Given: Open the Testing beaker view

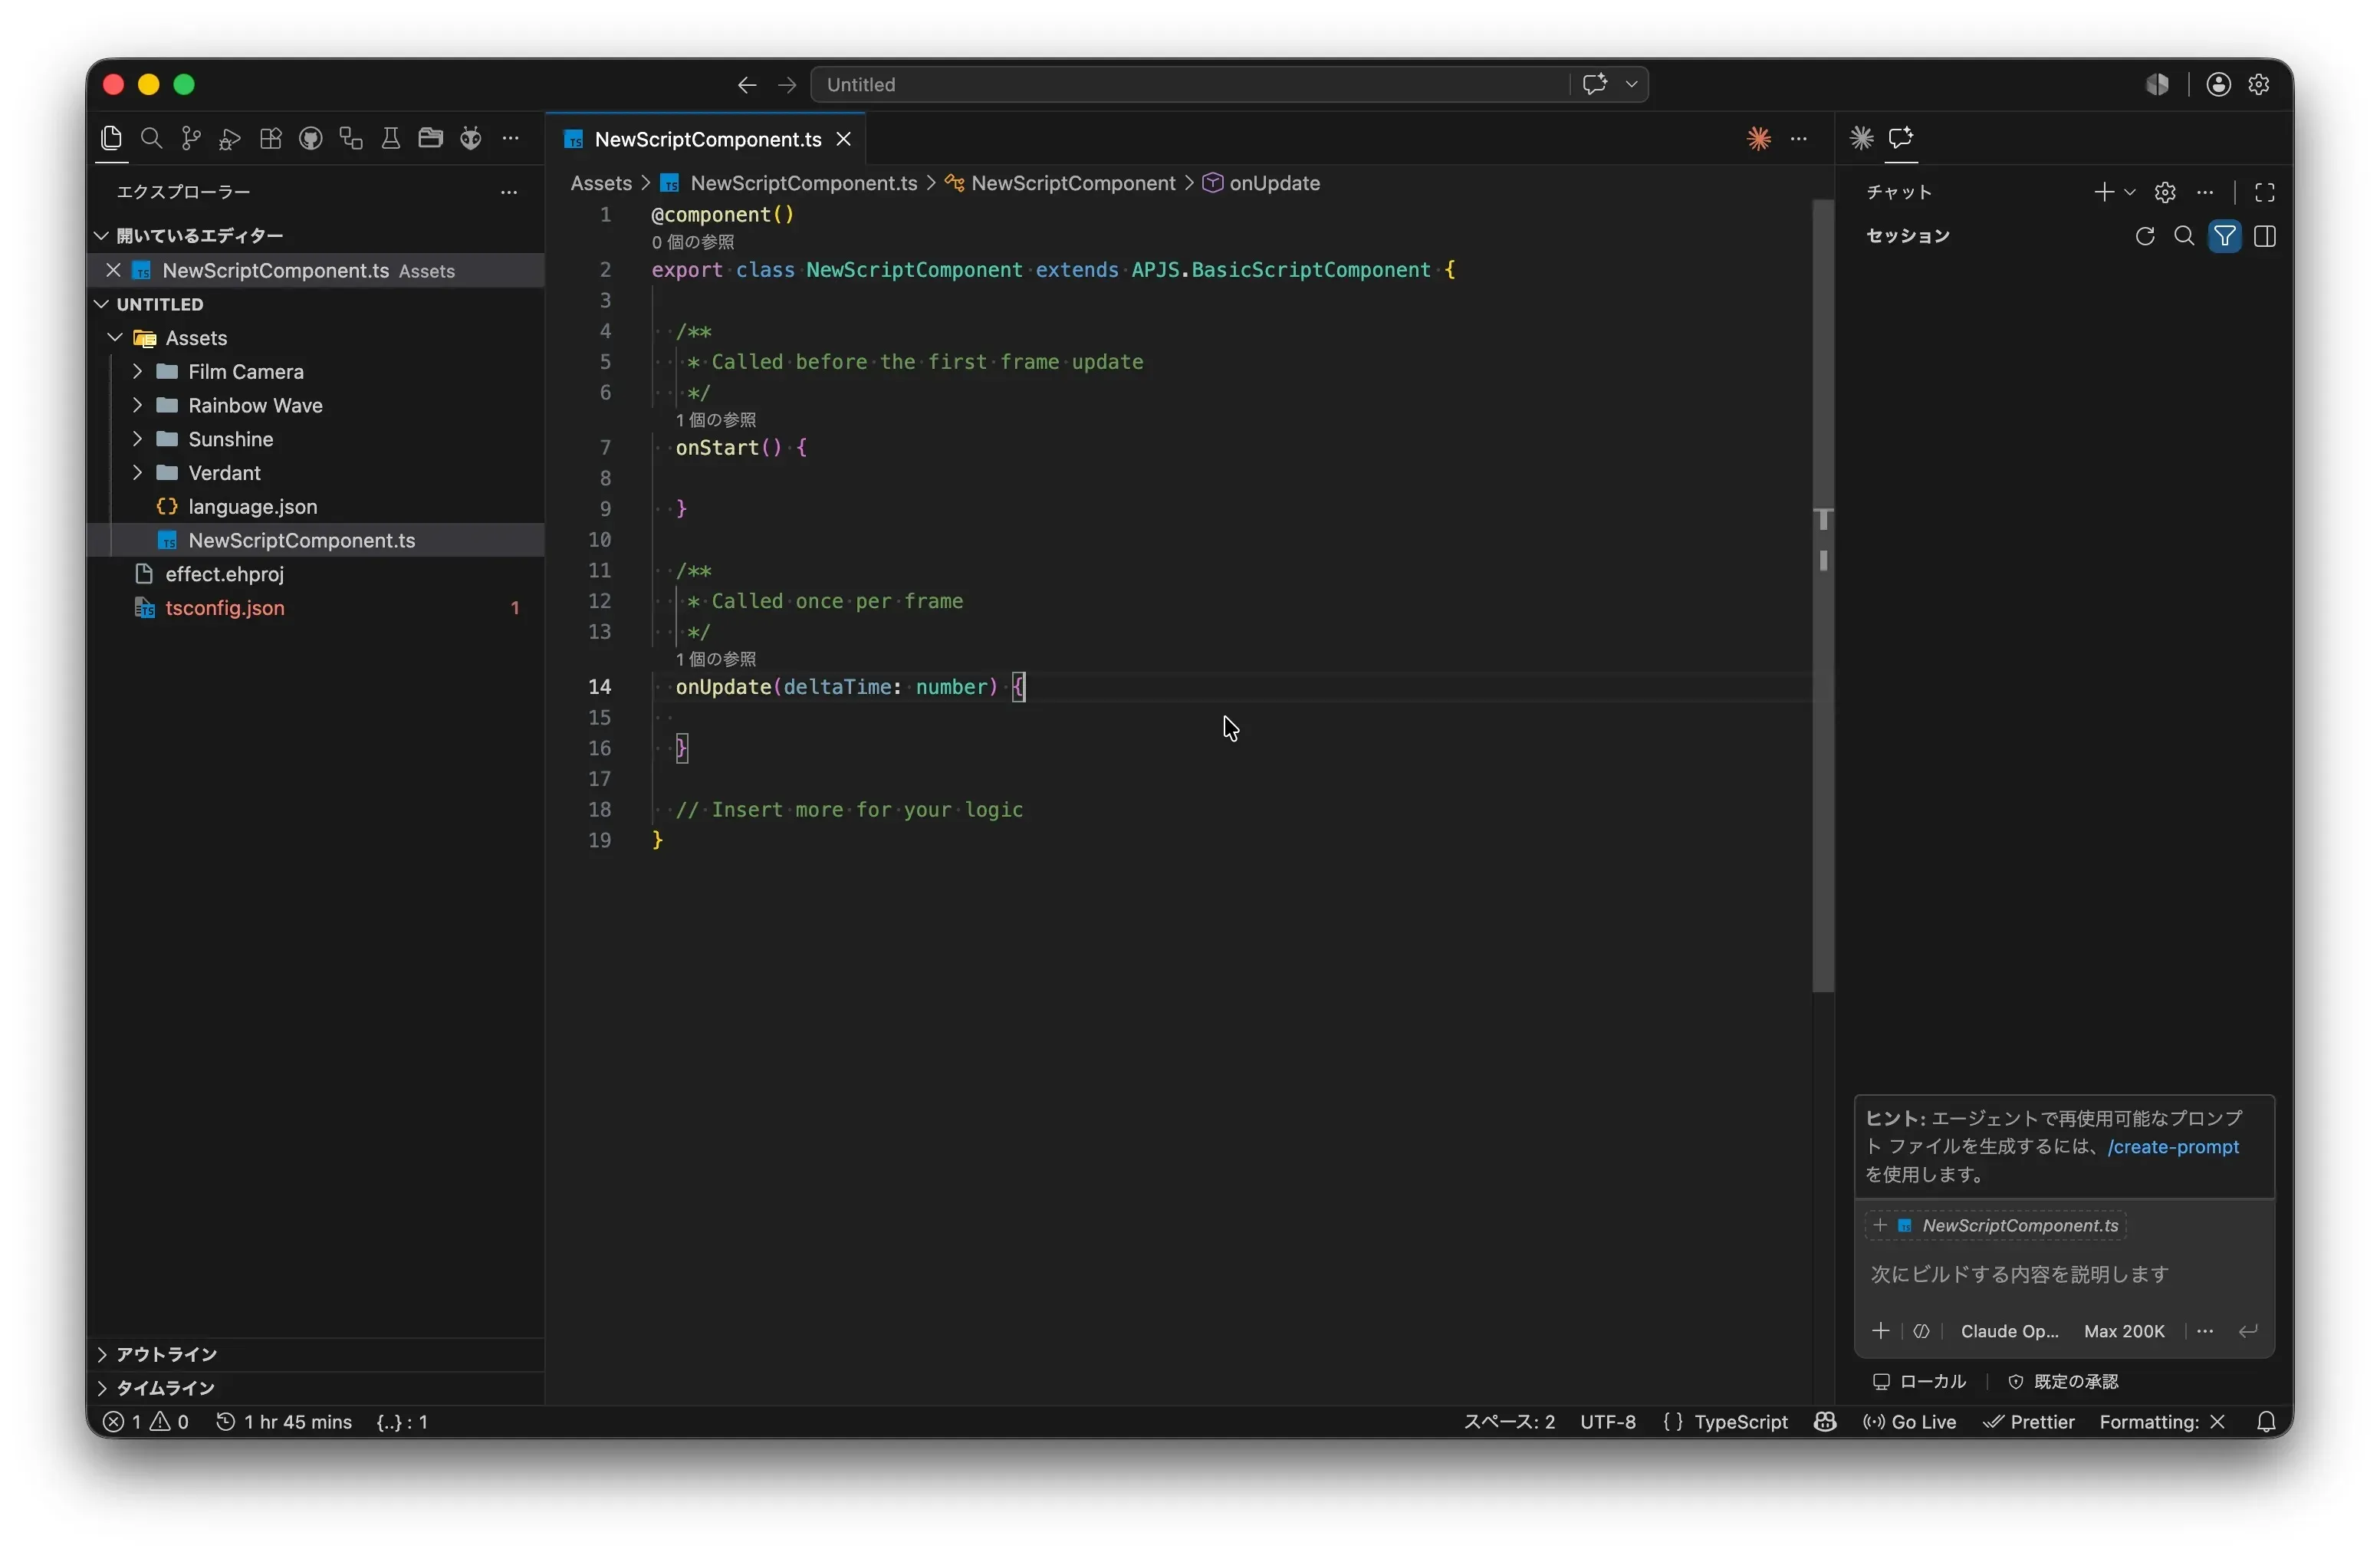Looking at the screenshot, I should click(391, 138).
